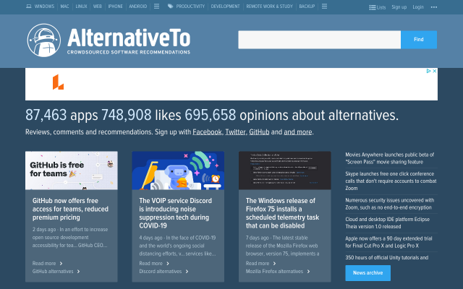Click the Find button
This screenshot has width=463, height=289.
[419, 40]
